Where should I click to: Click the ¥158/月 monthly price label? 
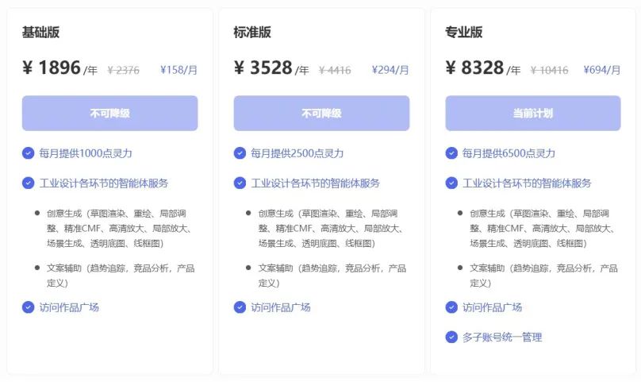coord(178,70)
